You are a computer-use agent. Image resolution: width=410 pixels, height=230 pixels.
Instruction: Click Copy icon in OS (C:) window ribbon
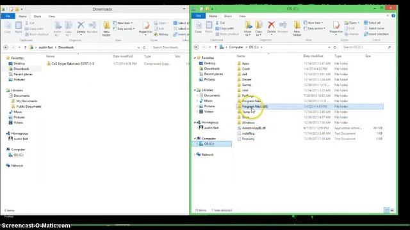click(198, 27)
